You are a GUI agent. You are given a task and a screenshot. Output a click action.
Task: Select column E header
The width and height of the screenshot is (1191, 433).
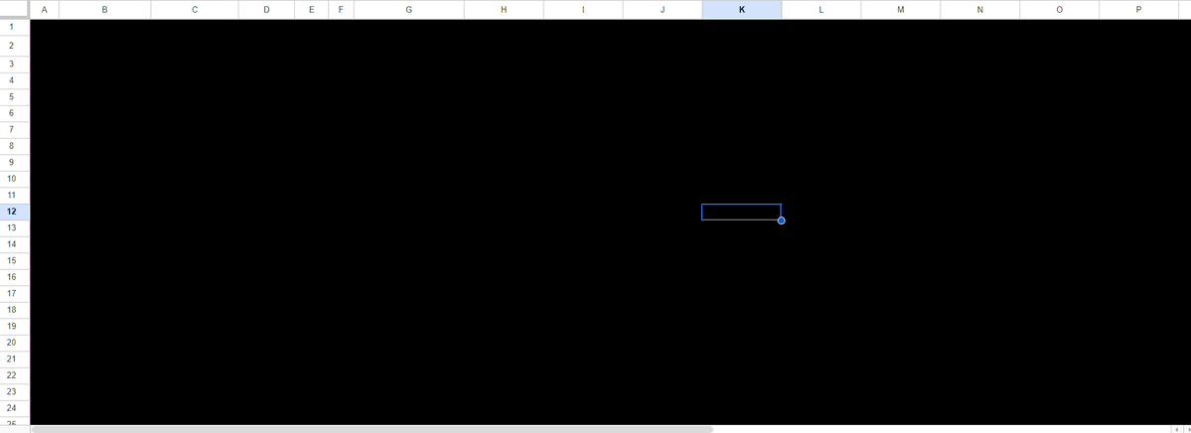point(312,9)
